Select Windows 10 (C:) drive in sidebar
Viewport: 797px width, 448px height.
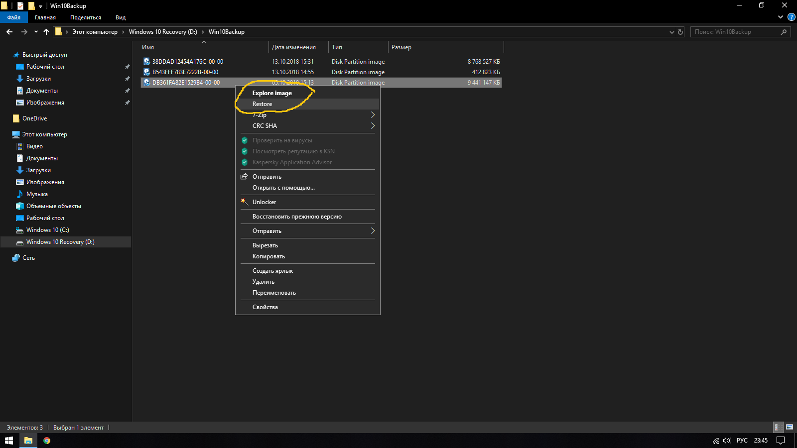point(47,230)
